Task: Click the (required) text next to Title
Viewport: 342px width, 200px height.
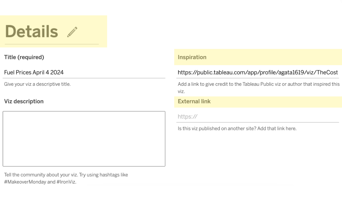Action: pyautogui.click(x=31, y=57)
